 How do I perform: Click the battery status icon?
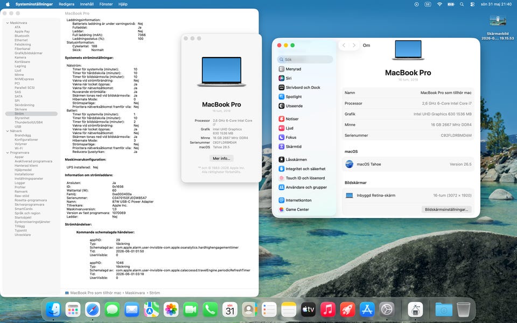point(451,4)
